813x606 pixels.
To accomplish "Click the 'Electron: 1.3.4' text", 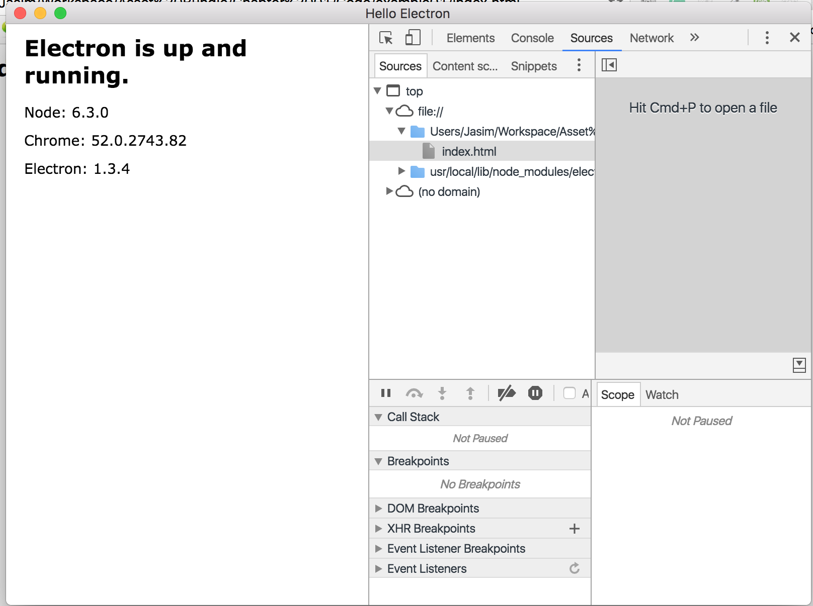I will (77, 169).
